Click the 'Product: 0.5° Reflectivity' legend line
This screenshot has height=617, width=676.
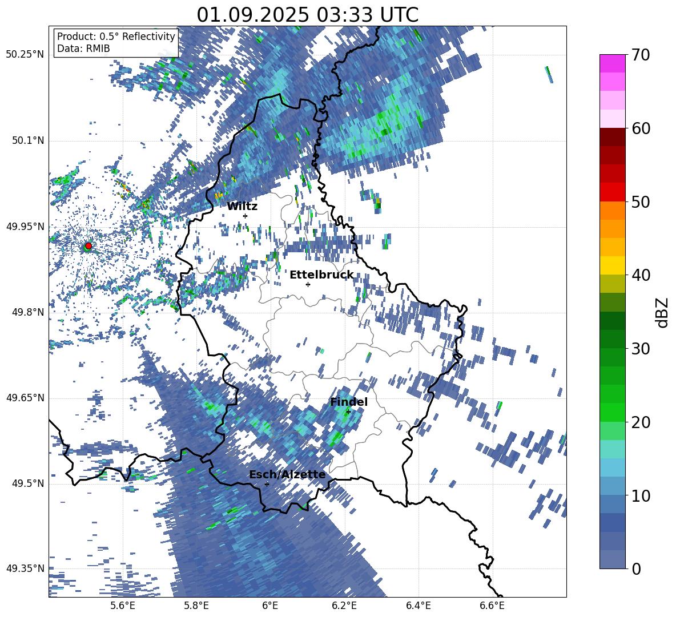(x=116, y=36)
